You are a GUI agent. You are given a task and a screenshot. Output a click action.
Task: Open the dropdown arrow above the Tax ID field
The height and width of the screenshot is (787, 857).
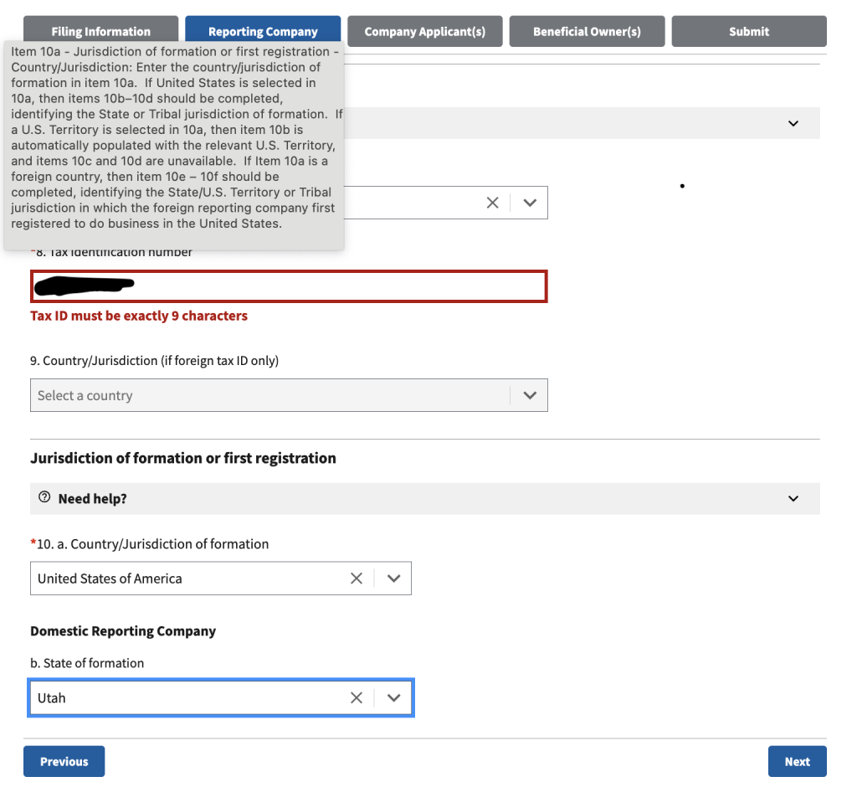(529, 203)
